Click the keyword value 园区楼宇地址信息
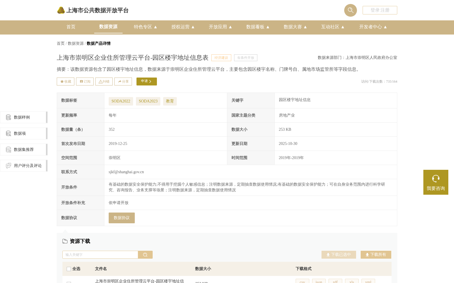 (295, 100)
